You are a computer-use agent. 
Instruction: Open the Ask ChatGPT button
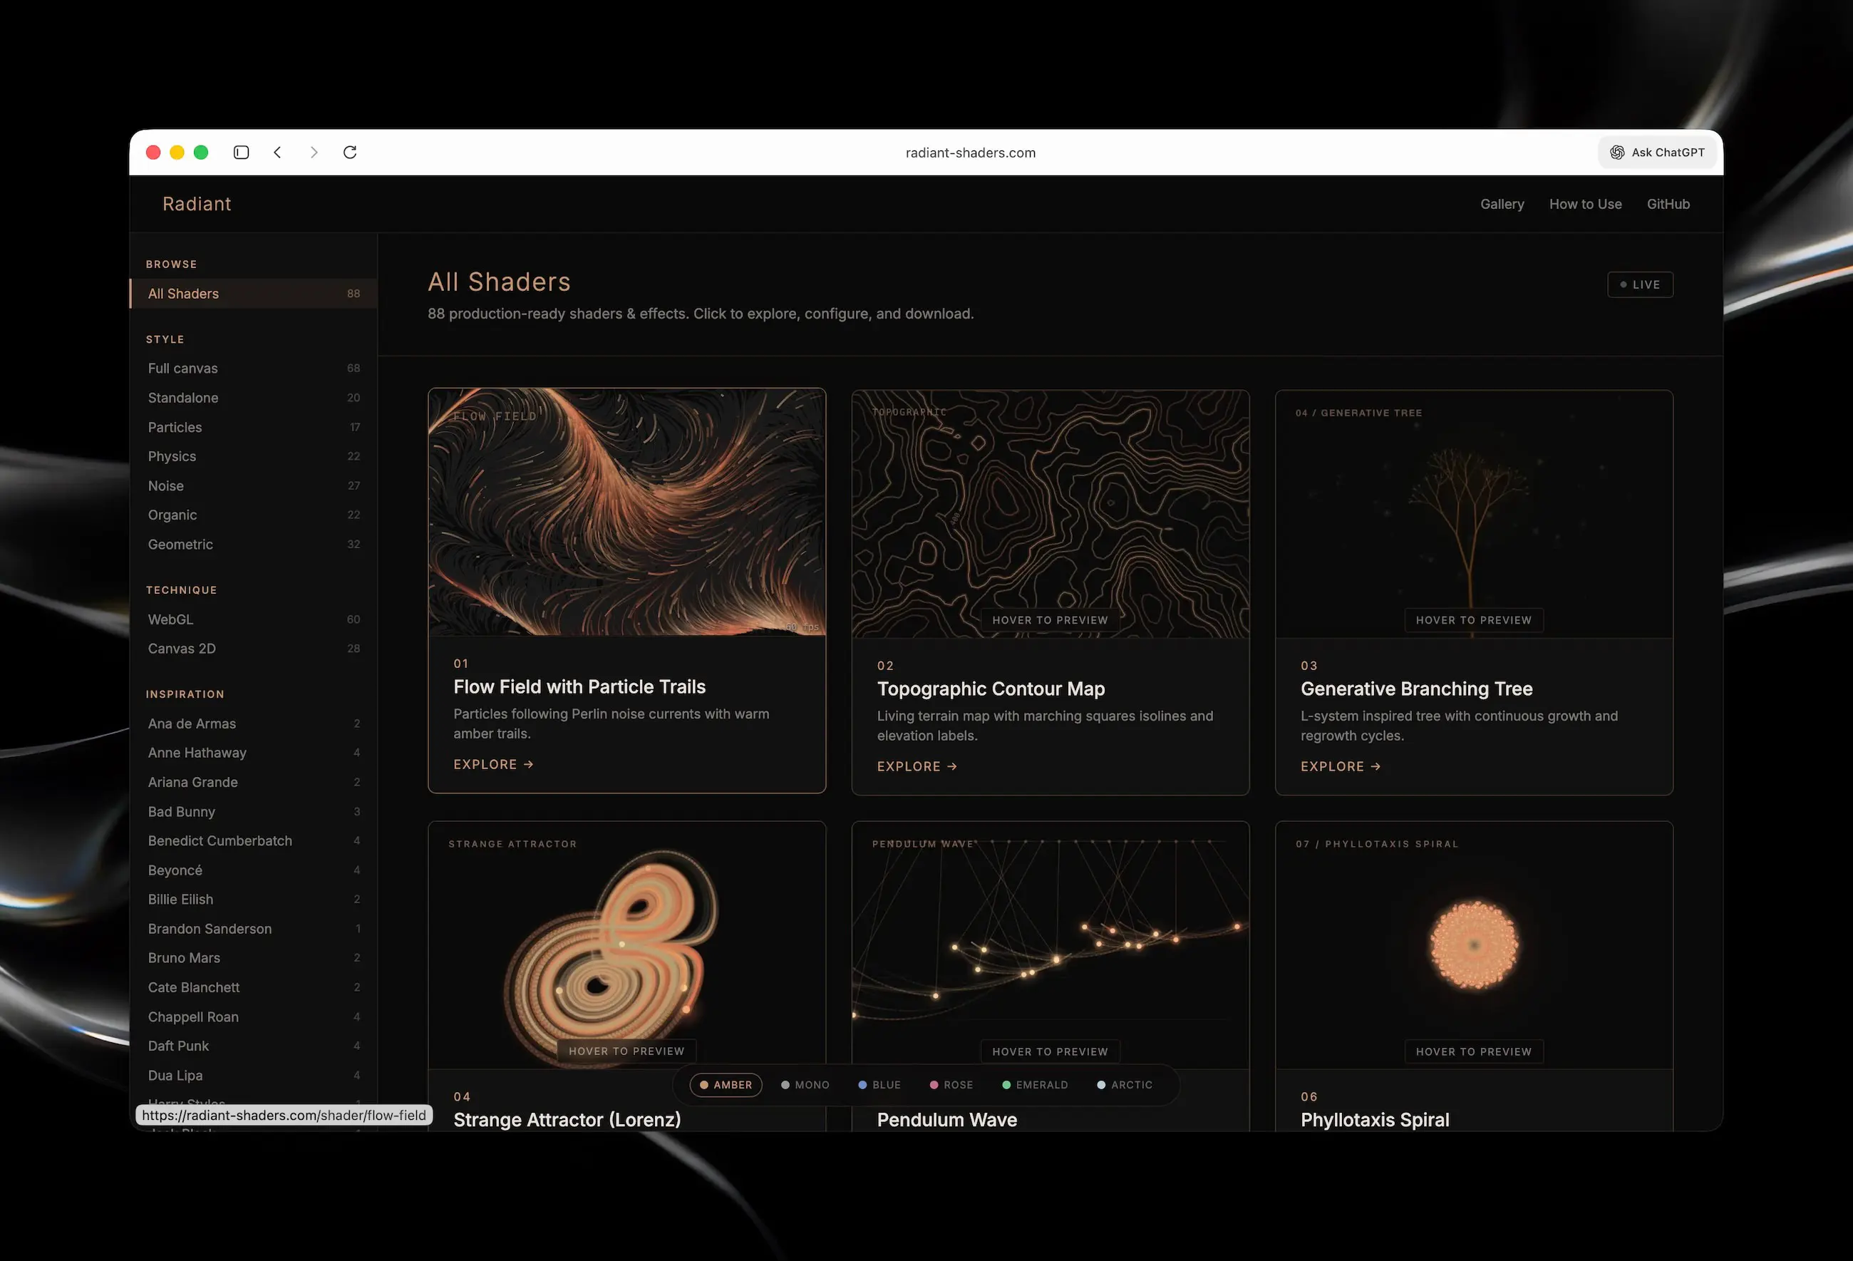(1657, 153)
